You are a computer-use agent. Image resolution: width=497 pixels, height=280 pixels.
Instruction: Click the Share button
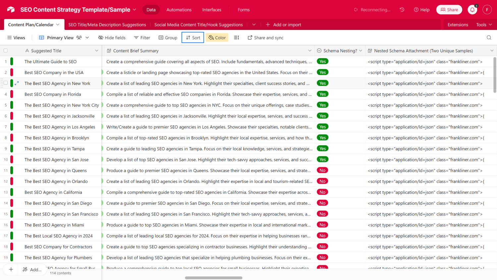[449, 10]
